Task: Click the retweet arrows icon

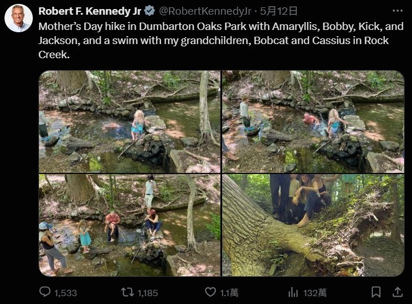Action: click(x=128, y=292)
